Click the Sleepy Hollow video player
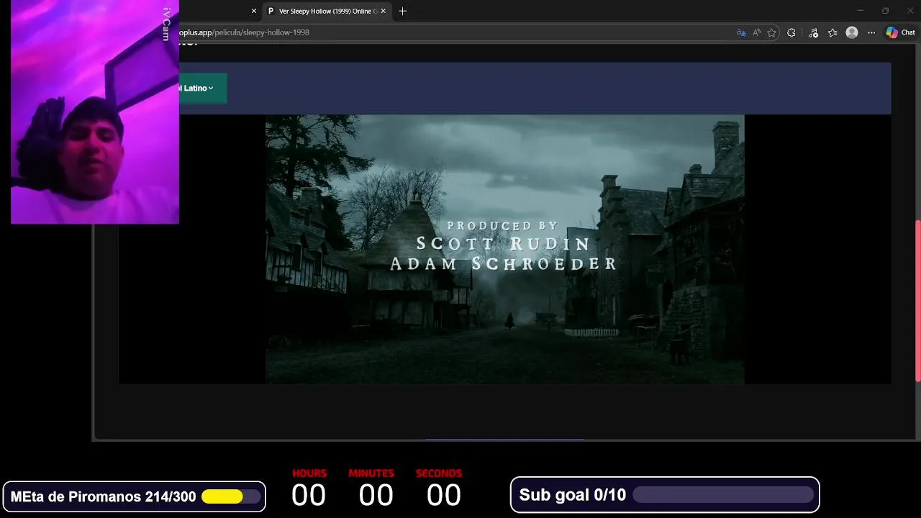The height and width of the screenshot is (518, 921). [504, 249]
